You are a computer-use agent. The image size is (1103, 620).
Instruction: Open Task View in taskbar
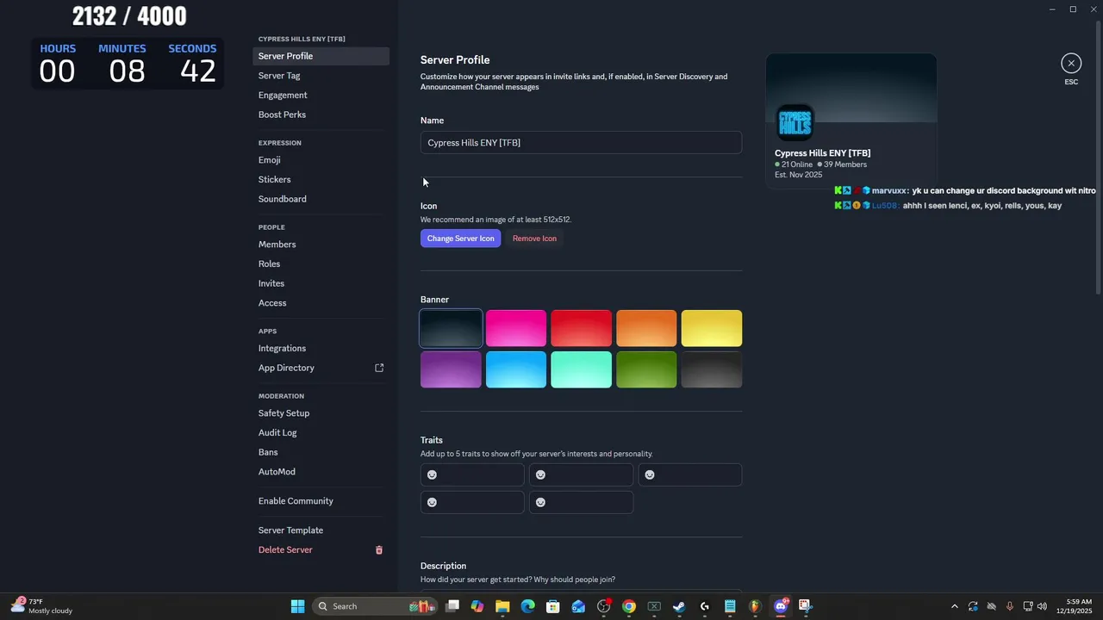[x=452, y=606]
